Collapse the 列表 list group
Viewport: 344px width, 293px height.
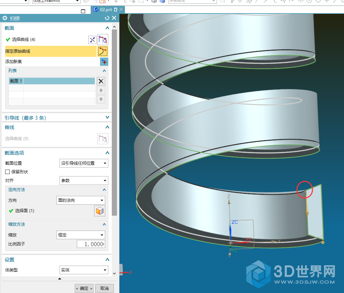pos(104,71)
